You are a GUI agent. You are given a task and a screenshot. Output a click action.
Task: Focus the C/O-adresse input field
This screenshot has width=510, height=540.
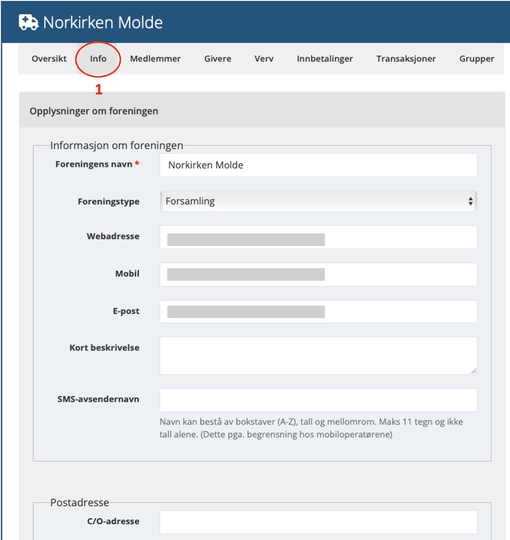pyautogui.click(x=318, y=522)
